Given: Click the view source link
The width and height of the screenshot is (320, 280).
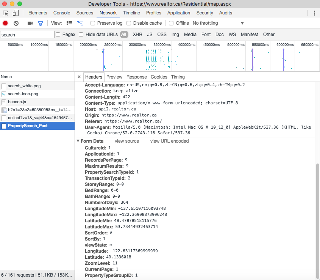Looking at the screenshot, I should point(127,141).
